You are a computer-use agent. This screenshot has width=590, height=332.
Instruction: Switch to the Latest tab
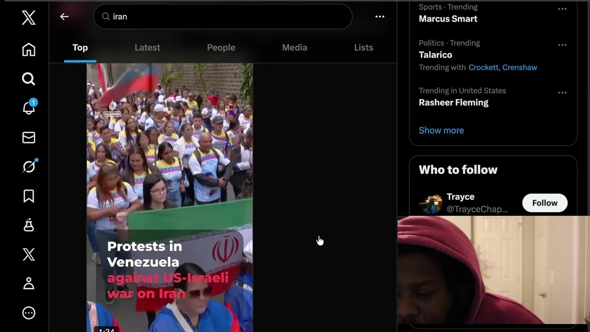tap(147, 47)
